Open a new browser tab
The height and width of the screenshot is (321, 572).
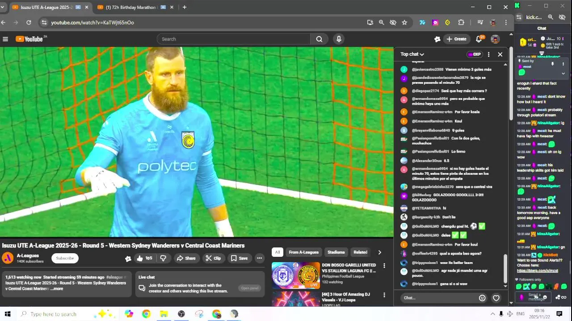coord(185,7)
